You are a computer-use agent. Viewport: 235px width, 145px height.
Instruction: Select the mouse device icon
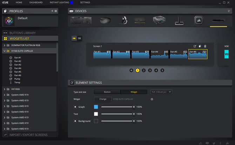point(105,20)
